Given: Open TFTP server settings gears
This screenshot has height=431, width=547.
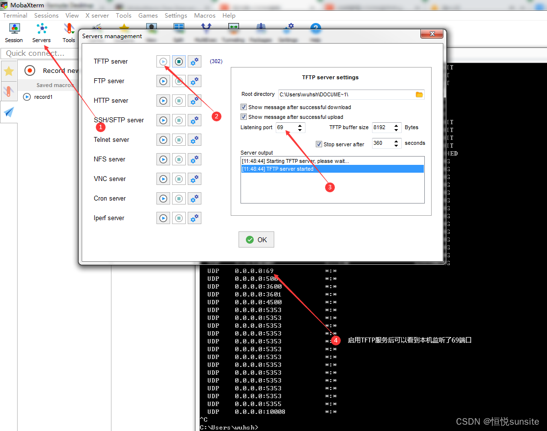Looking at the screenshot, I should coord(195,62).
